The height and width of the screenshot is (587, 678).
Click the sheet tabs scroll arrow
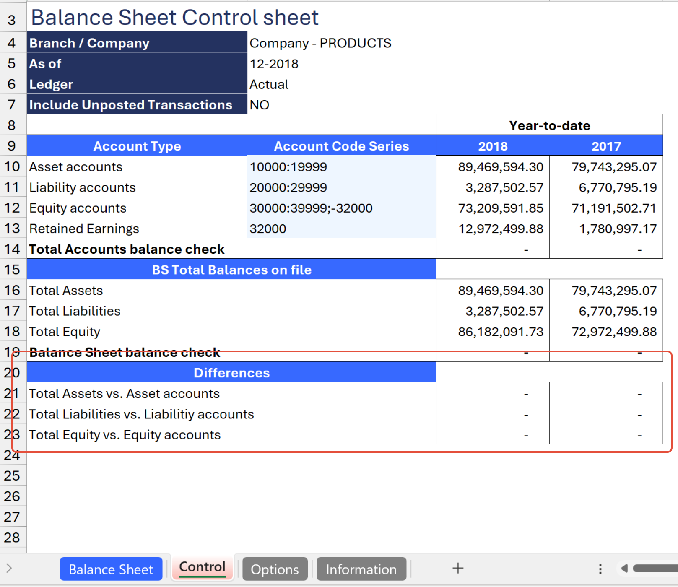point(9,568)
